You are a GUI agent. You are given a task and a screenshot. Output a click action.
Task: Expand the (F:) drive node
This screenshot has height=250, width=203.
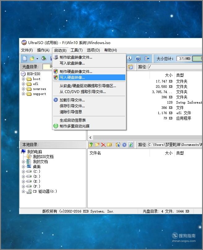click(24, 186)
